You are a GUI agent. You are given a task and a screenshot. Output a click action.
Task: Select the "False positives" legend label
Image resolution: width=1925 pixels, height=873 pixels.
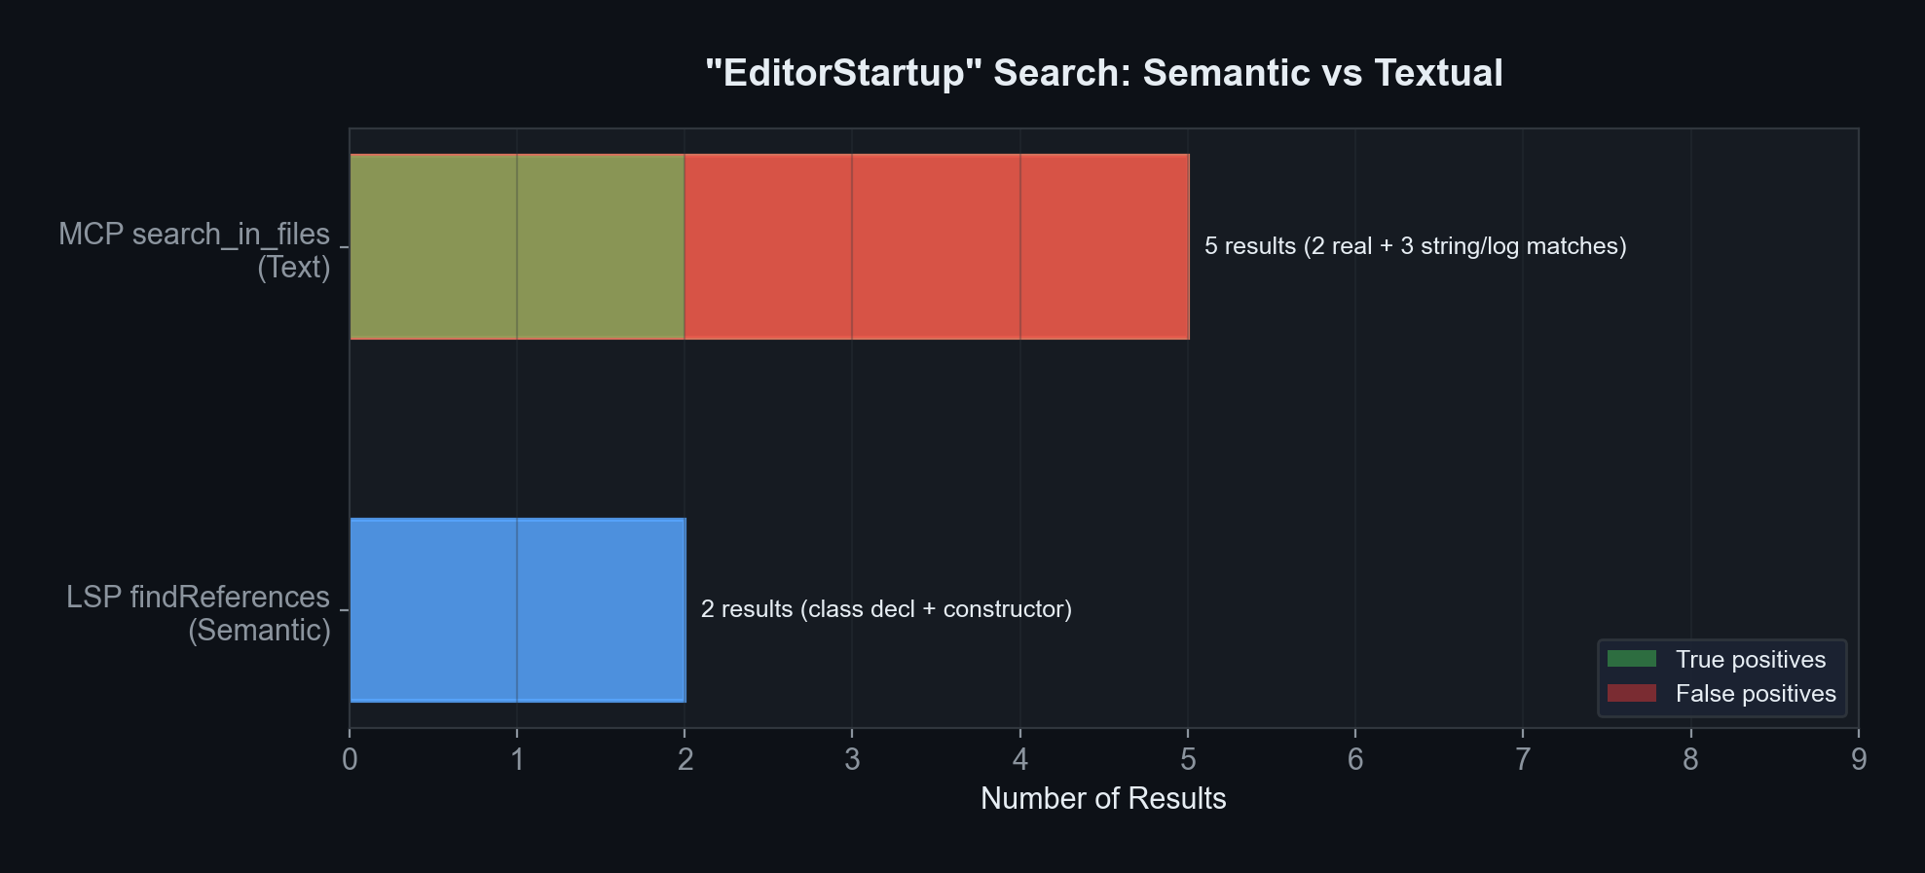pyautogui.click(x=1755, y=693)
